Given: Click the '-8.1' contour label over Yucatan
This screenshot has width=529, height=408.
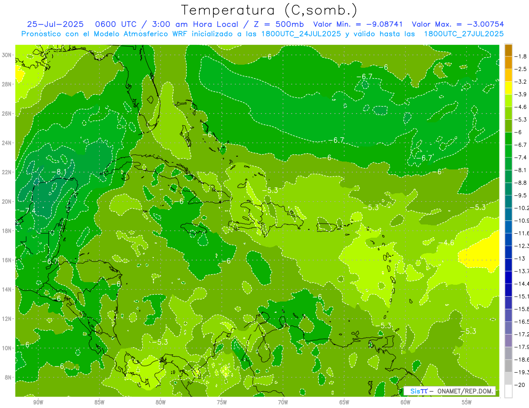Looking at the screenshot, I should [59, 172].
